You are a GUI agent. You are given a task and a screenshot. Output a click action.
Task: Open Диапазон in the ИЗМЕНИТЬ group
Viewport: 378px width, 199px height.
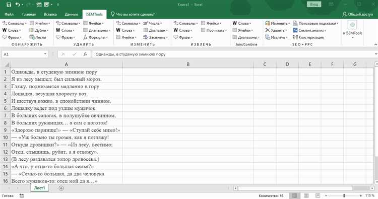pyautogui.click(x=156, y=30)
